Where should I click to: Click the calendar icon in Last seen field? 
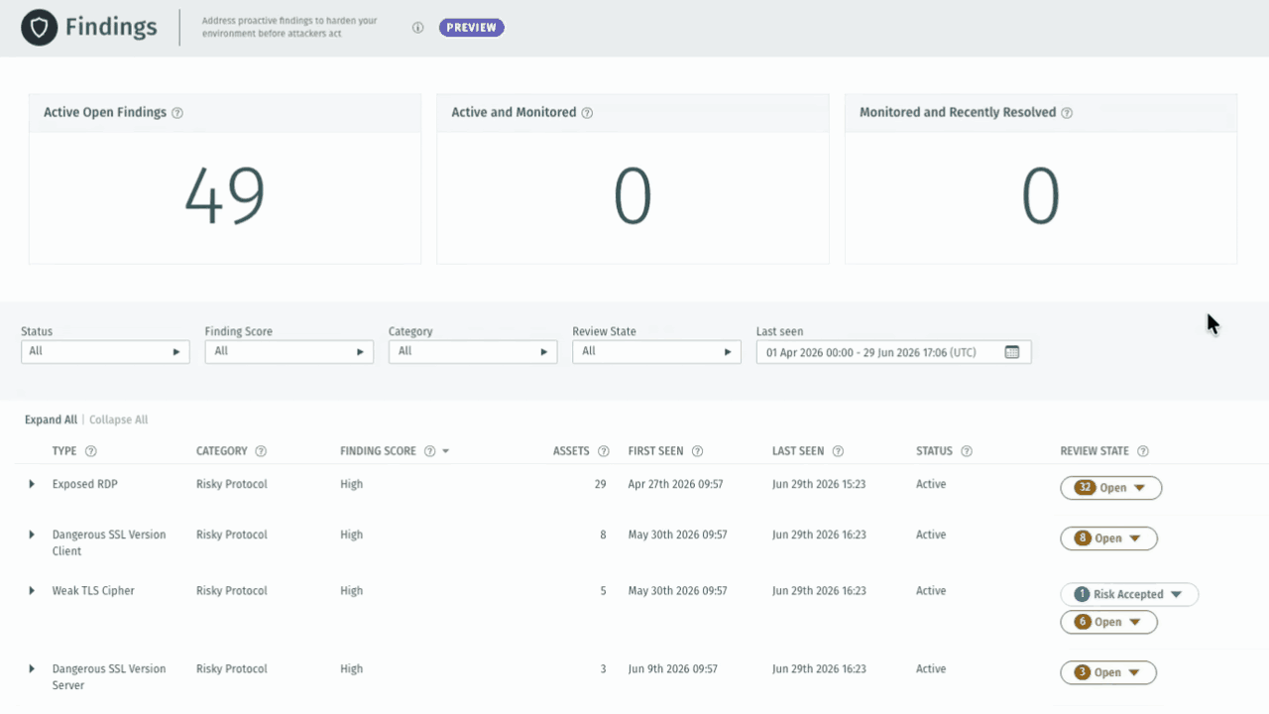point(1012,351)
